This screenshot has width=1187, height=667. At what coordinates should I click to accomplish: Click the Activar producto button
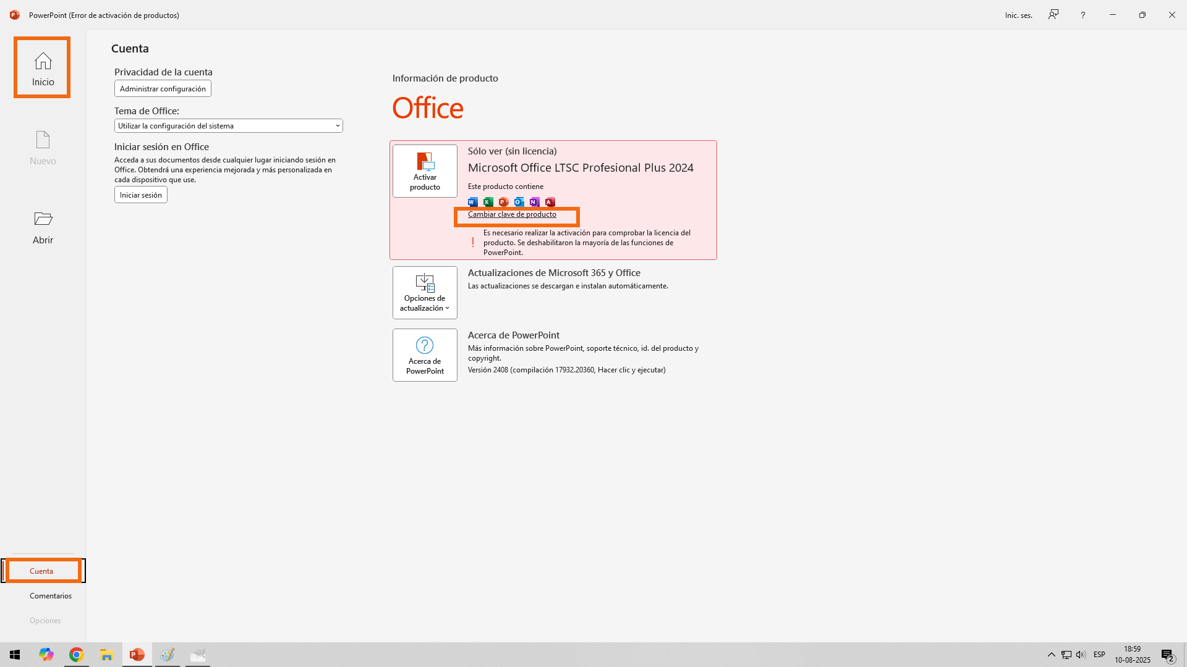click(425, 171)
